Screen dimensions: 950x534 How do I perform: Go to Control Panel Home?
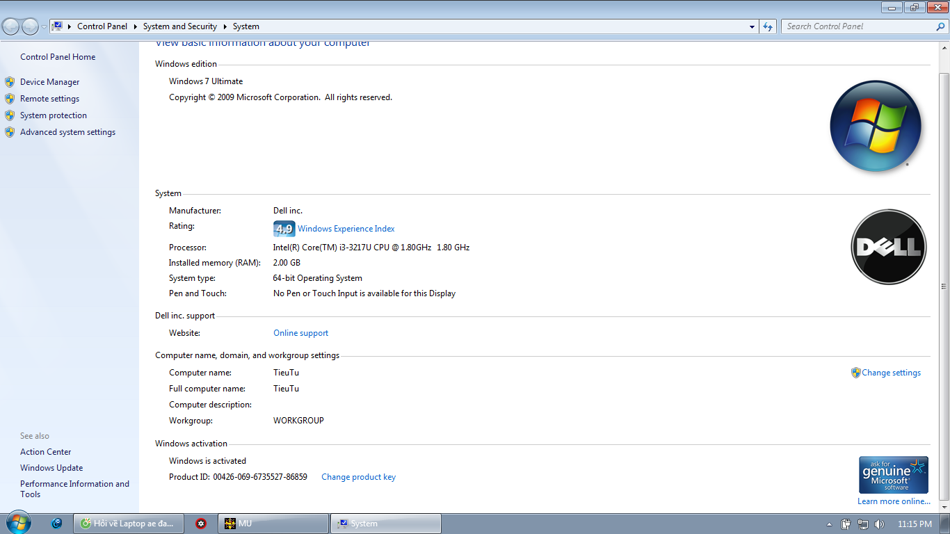point(58,57)
